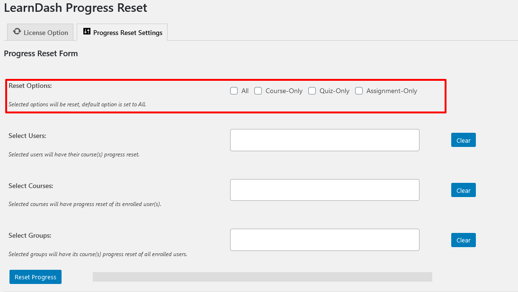The image size is (518, 292).
Task: Clear the selected courses list
Action: 463,190
